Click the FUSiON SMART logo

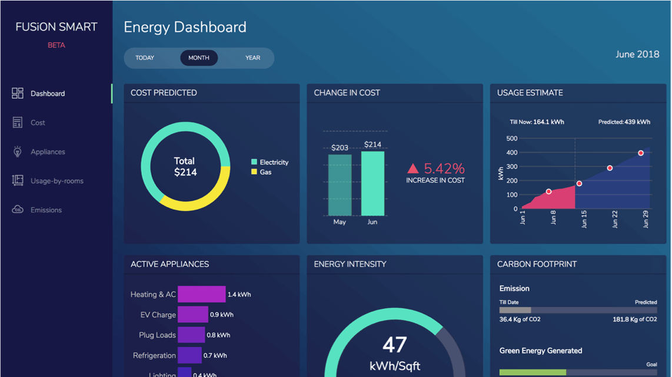(56, 26)
